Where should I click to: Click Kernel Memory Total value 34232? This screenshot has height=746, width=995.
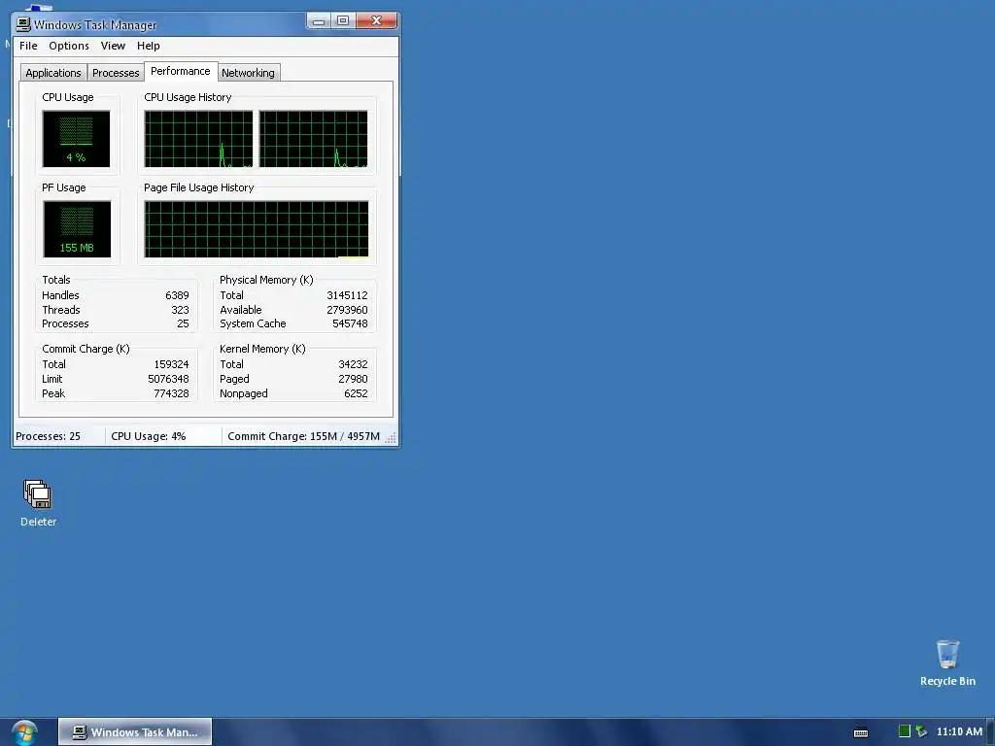[353, 365]
